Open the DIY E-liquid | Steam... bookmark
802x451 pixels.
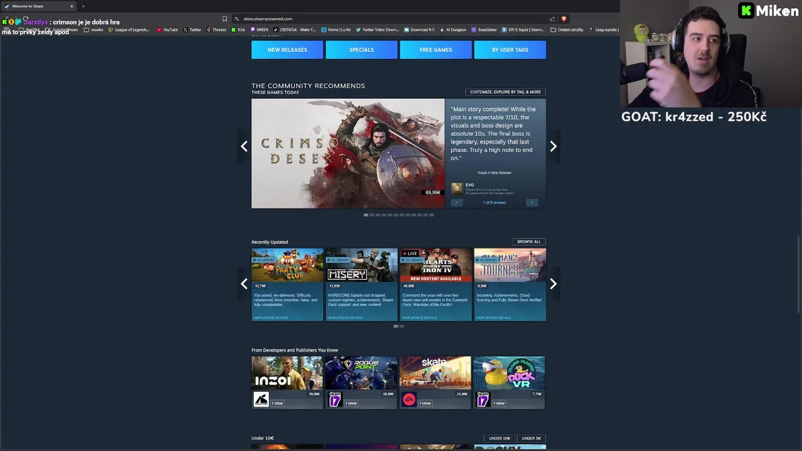coord(523,29)
